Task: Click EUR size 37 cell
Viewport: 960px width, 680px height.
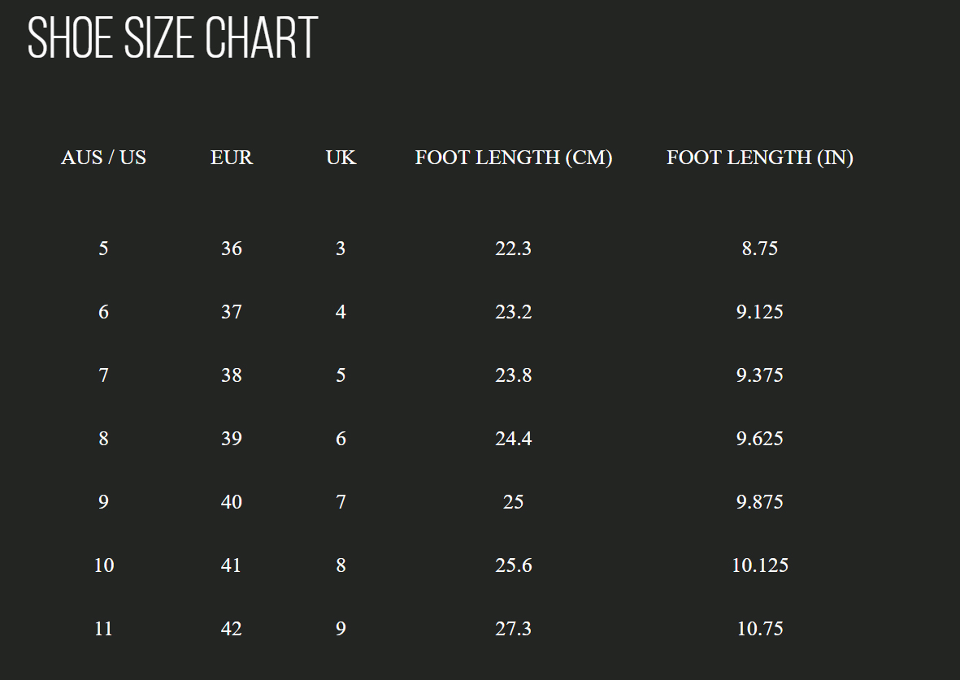Action: click(x=232, y=312)
